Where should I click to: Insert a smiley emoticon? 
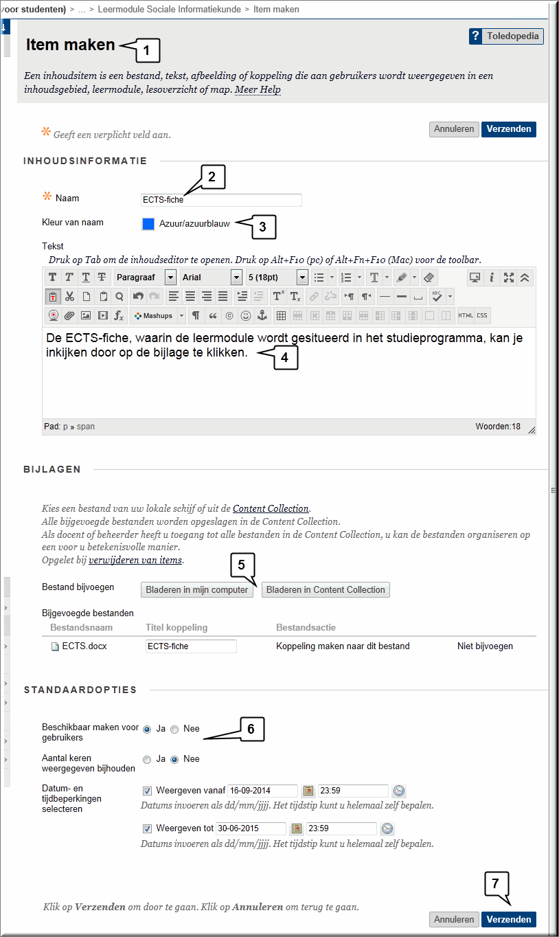245,316
